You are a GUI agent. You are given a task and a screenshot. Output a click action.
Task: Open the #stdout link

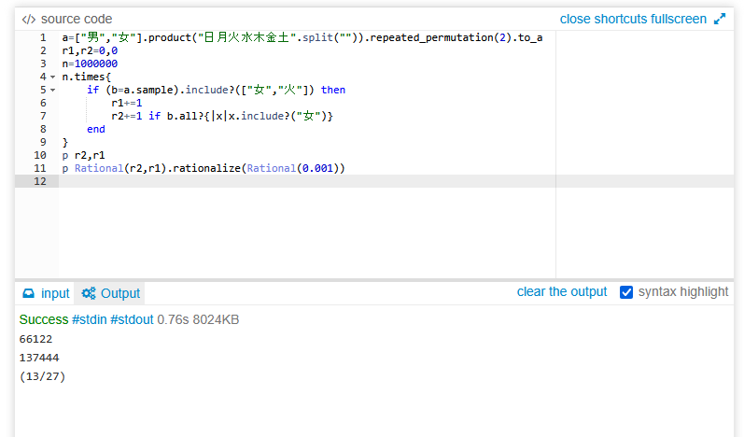pyautogui.click(x=132, y=319)
